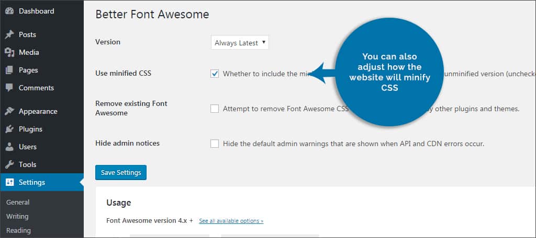
Task: Open General settings submenu
Action: coord(18,202)
